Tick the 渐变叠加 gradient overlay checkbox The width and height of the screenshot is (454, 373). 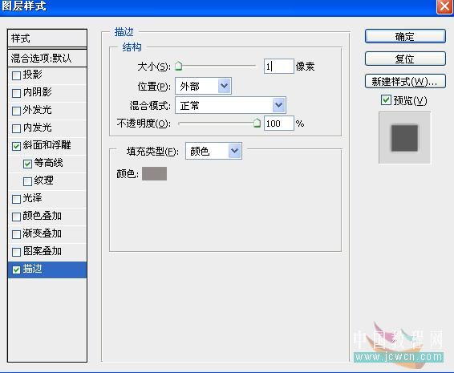click(x=16, y=234)
